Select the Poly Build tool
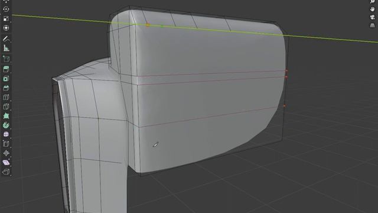Viewport: 378px width, 213px height. click(x=6, y=116)
